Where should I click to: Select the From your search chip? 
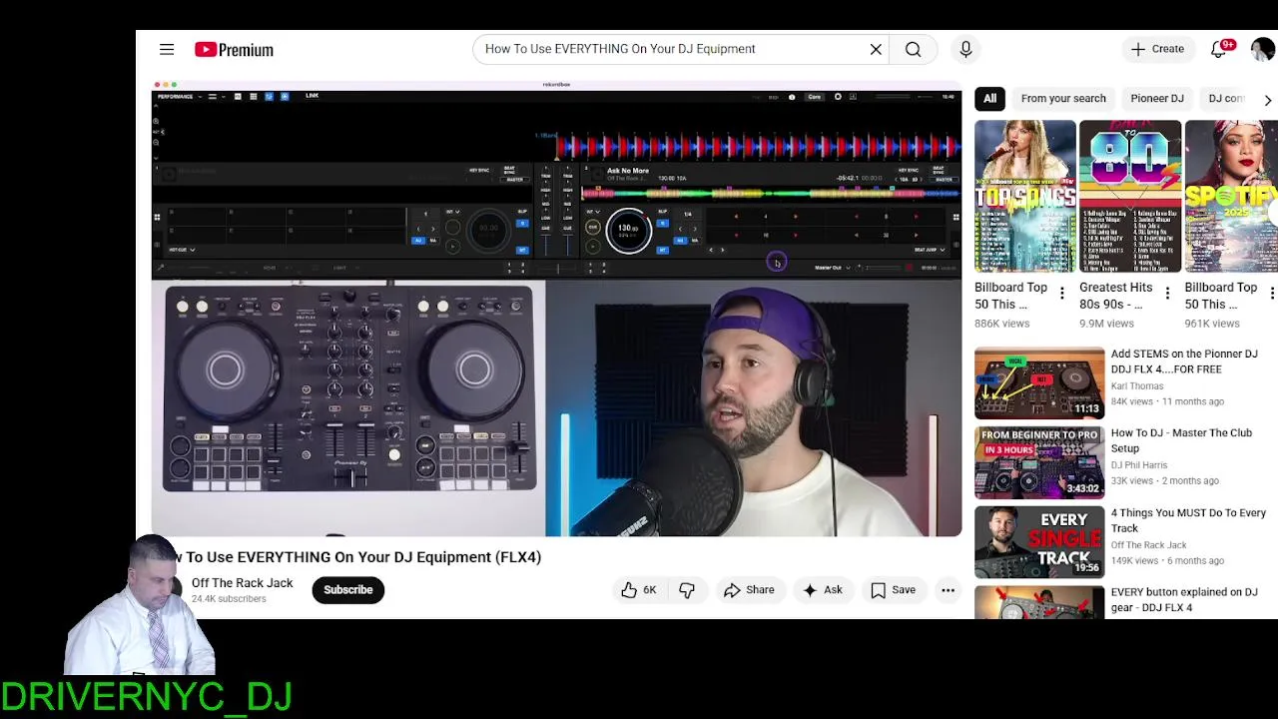(x=1063, y=98)
